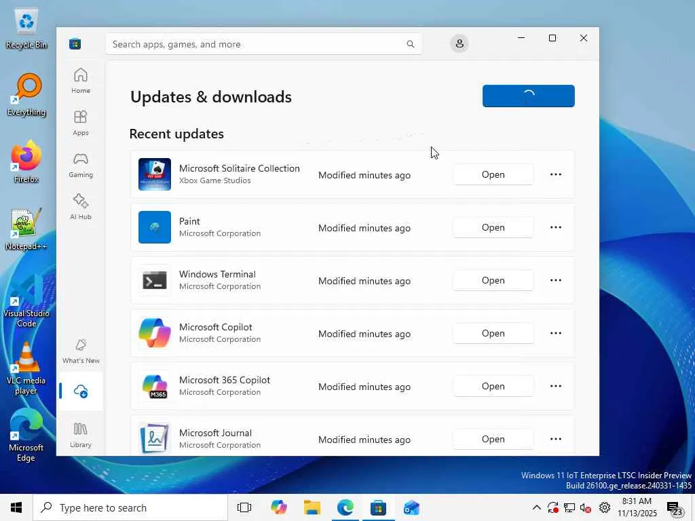
Task: Open Microsoft Journal from the list
Action: pos(493,439)
